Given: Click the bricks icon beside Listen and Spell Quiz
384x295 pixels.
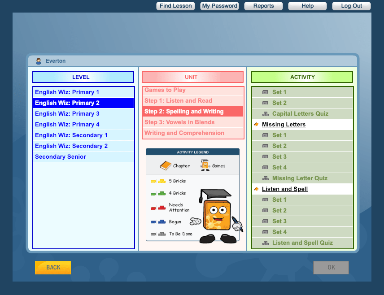Looking at the screenshot, I should tap(265, 243).
